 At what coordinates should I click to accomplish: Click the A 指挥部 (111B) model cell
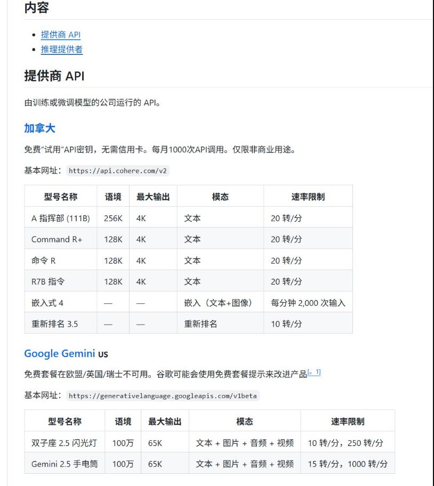pos(61,217)
